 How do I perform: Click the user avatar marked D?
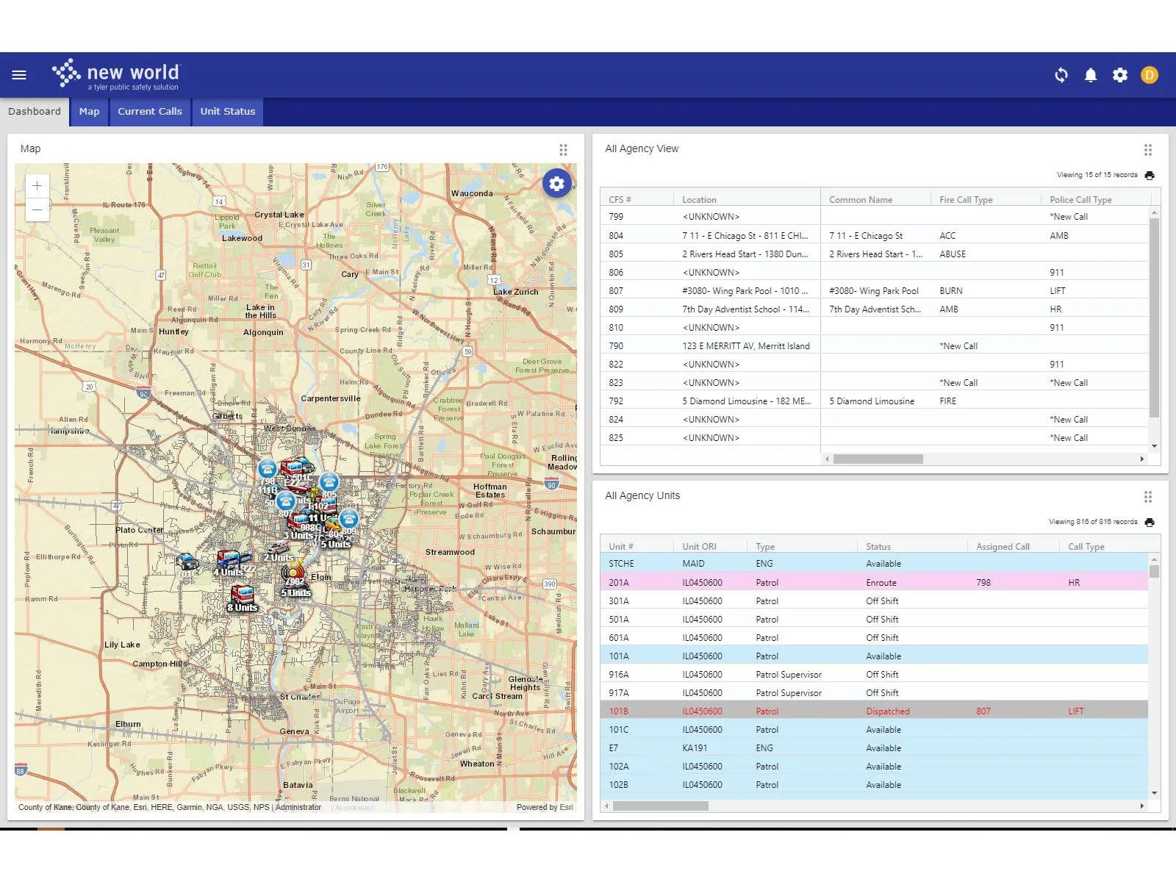click(1150, 74)
